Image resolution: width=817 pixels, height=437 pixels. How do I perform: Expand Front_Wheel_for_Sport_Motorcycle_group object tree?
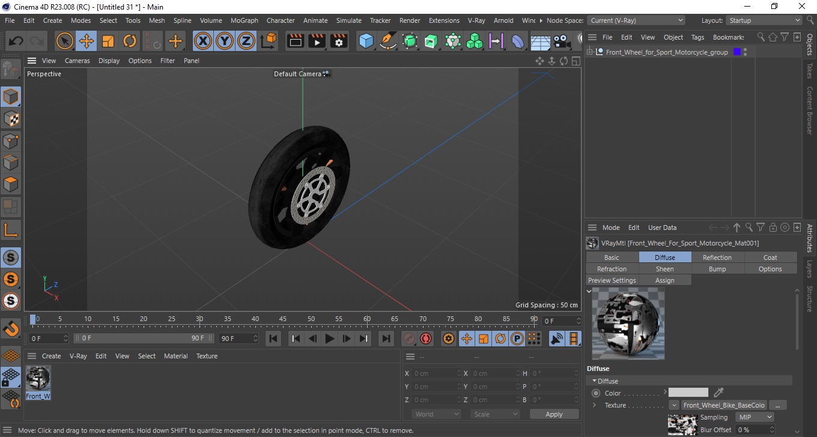pyautogui.click(x=590, y=52)
